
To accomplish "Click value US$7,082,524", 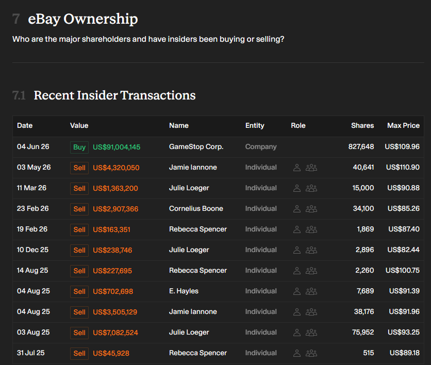I will (x=115, y=333).
